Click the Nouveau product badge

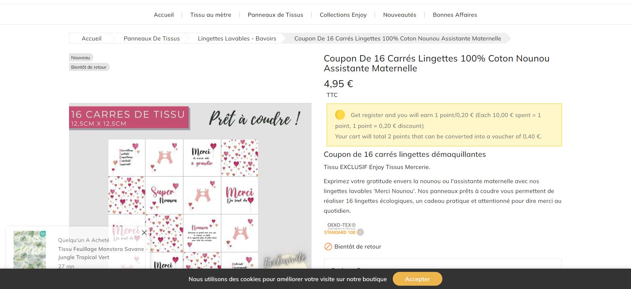[x=81, y=58]
